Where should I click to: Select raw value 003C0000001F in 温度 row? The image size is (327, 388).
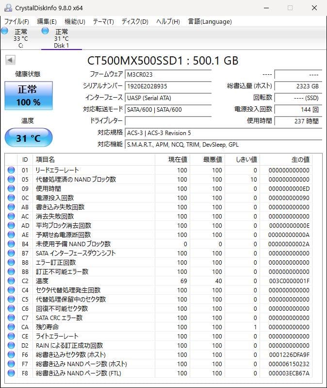(x=289, y=281)
